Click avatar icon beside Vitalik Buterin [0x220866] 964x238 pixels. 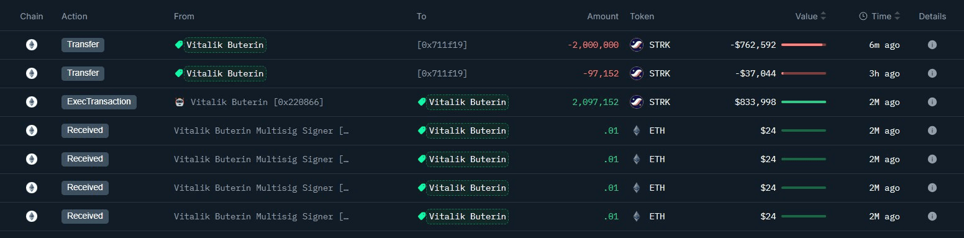point(180,102)
